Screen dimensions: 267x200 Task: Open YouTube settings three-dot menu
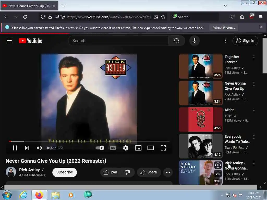pyautogui.click(x=225, y=41)
